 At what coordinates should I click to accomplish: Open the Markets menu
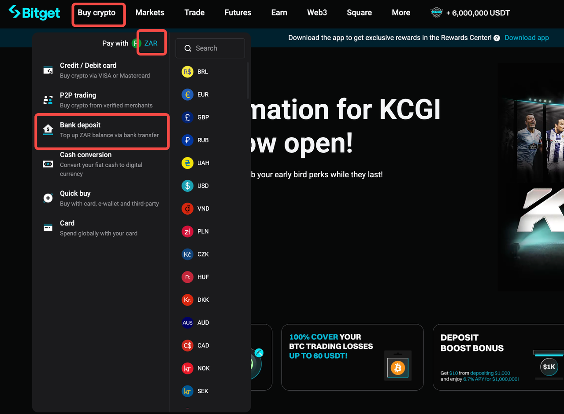tap(150, 13)
